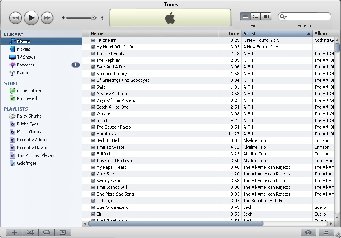Click the vertical scrollbar thumb
Screen dimensions: 341x238
(337, 48)
